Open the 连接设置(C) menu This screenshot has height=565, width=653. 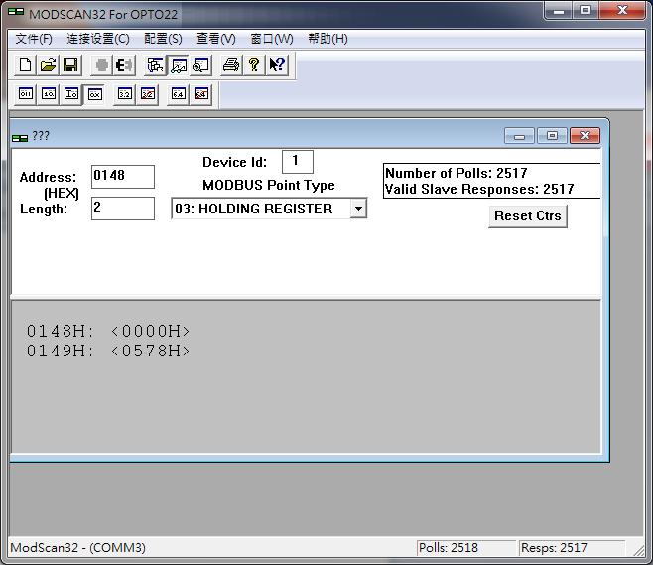(98, 39)
